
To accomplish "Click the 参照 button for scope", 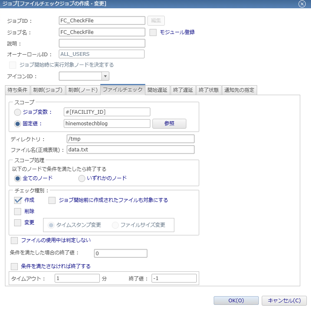I will click(169, 124).
